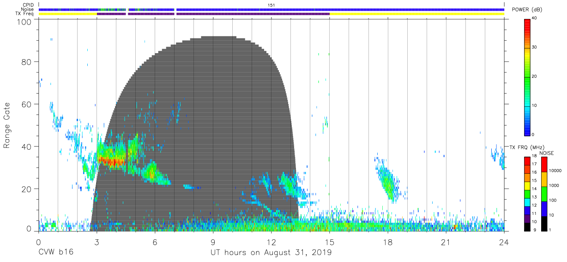Viewport: 567px width, 262px height.
Task: Click the red top segment of the NOISE colorbar
Action: click(544, 165)
